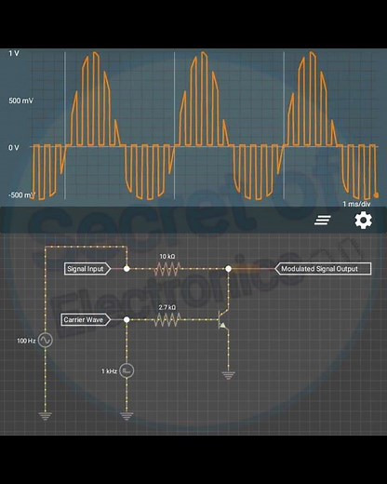Select the Carrier Wave label
Image resolution: width=387 pixels, height=484 pixels.
point(86,319)
